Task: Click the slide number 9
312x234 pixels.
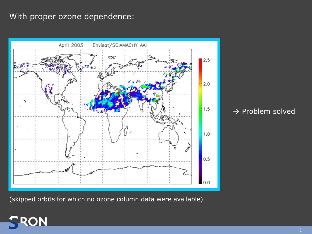Action: (x=301, y=230)
